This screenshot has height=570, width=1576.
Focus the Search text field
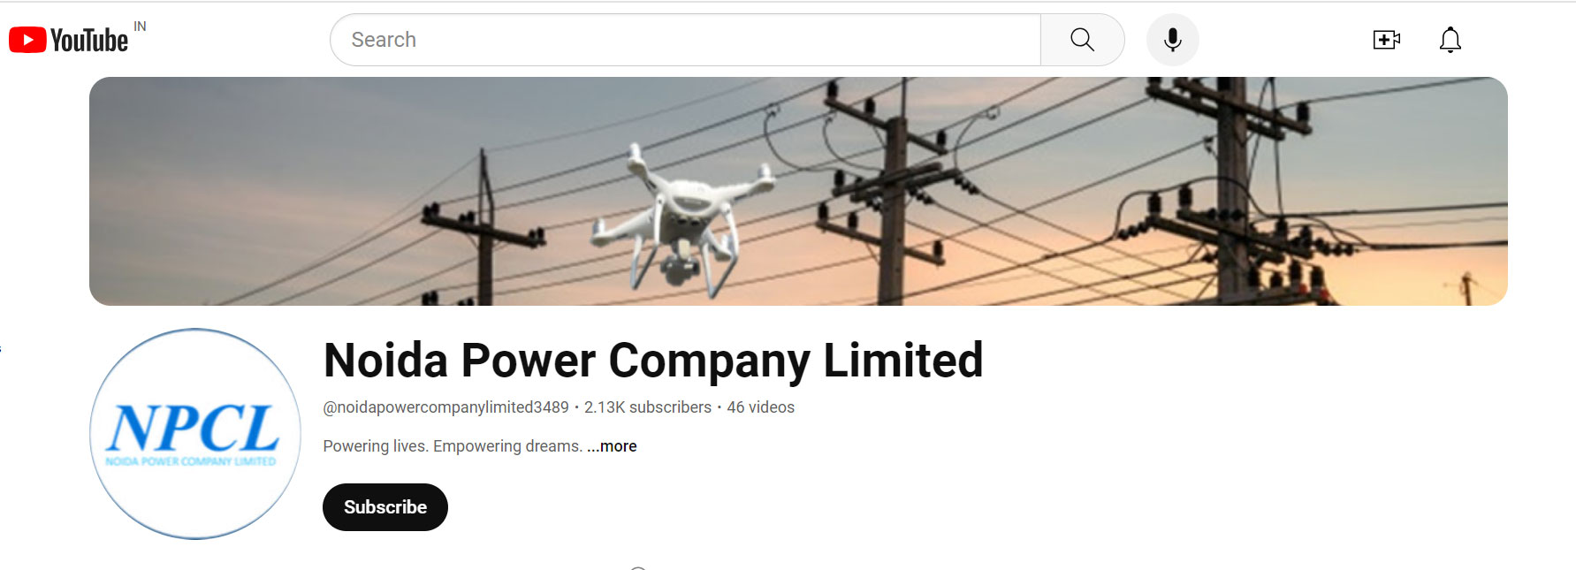686,40
